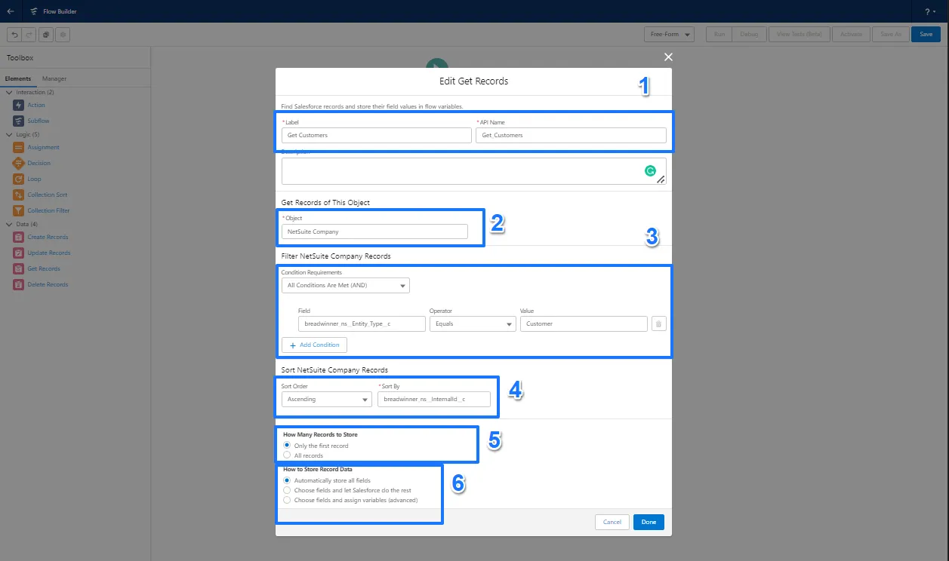Click Done in the dialog
This screenshot has width=949, height=561.
pyautogui.click(x=649, y=522)
